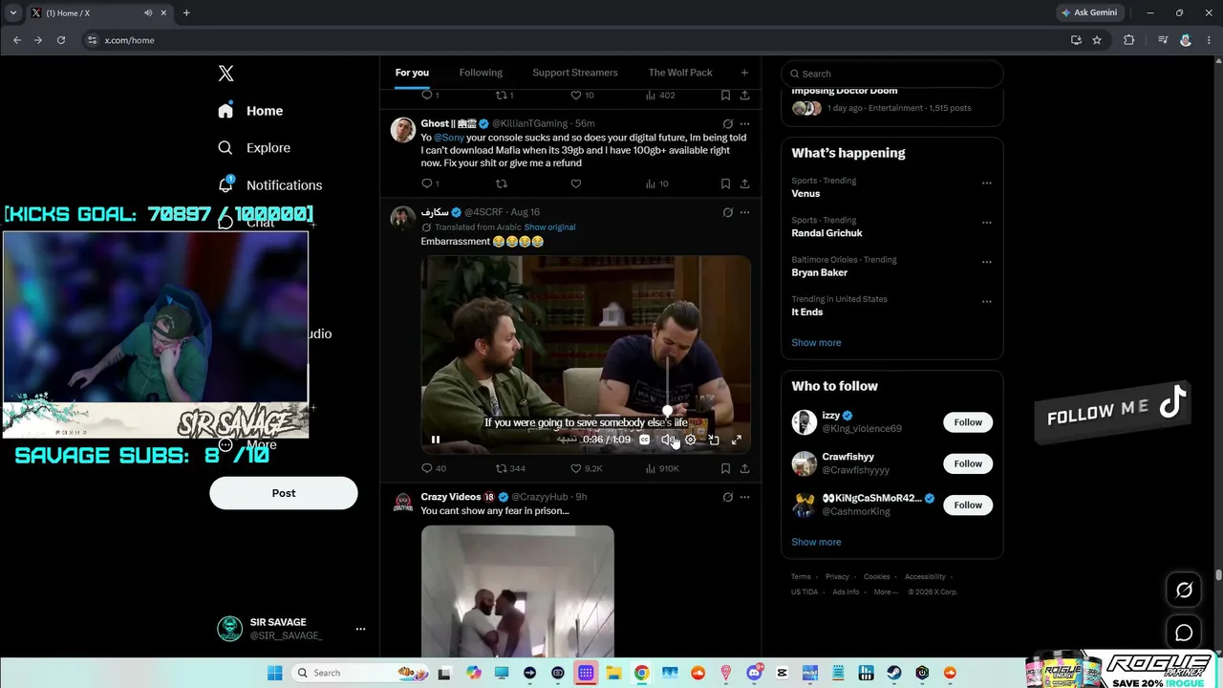
Task: Open the X logo home link
Action: [x=225, y=74]
